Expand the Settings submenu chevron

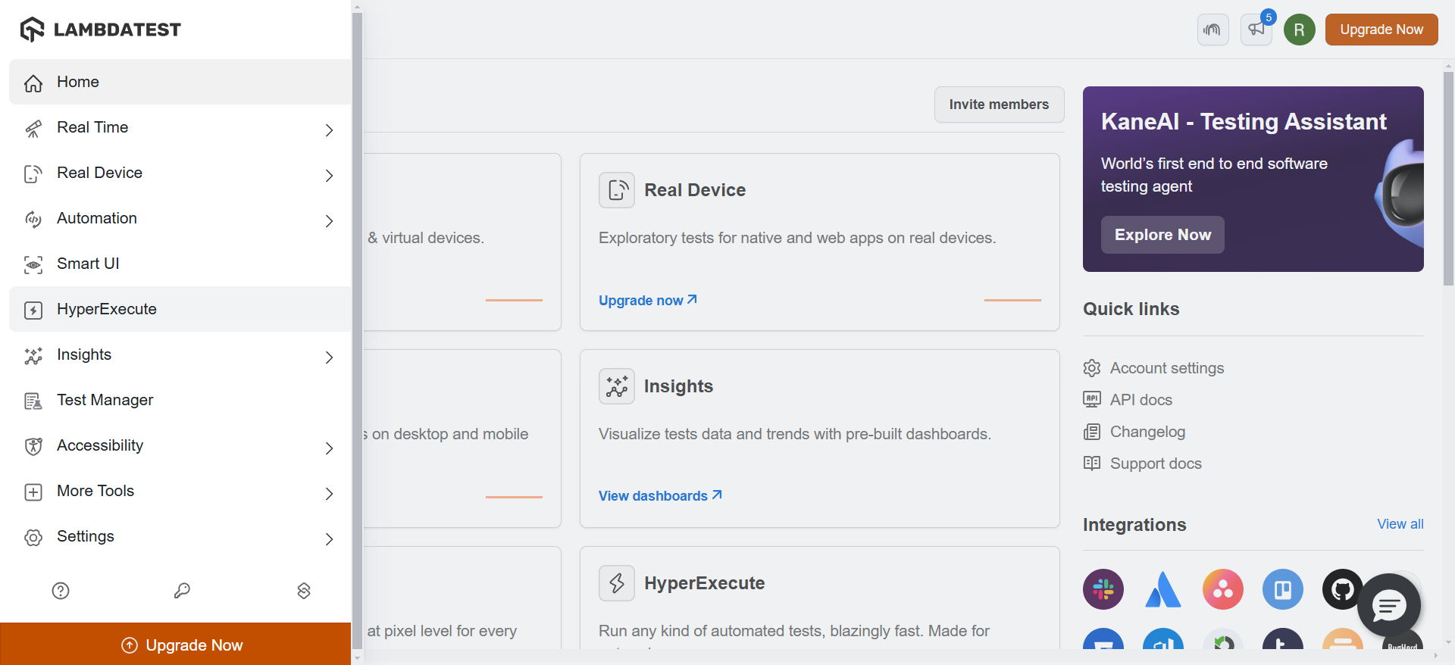click(329, 539)
